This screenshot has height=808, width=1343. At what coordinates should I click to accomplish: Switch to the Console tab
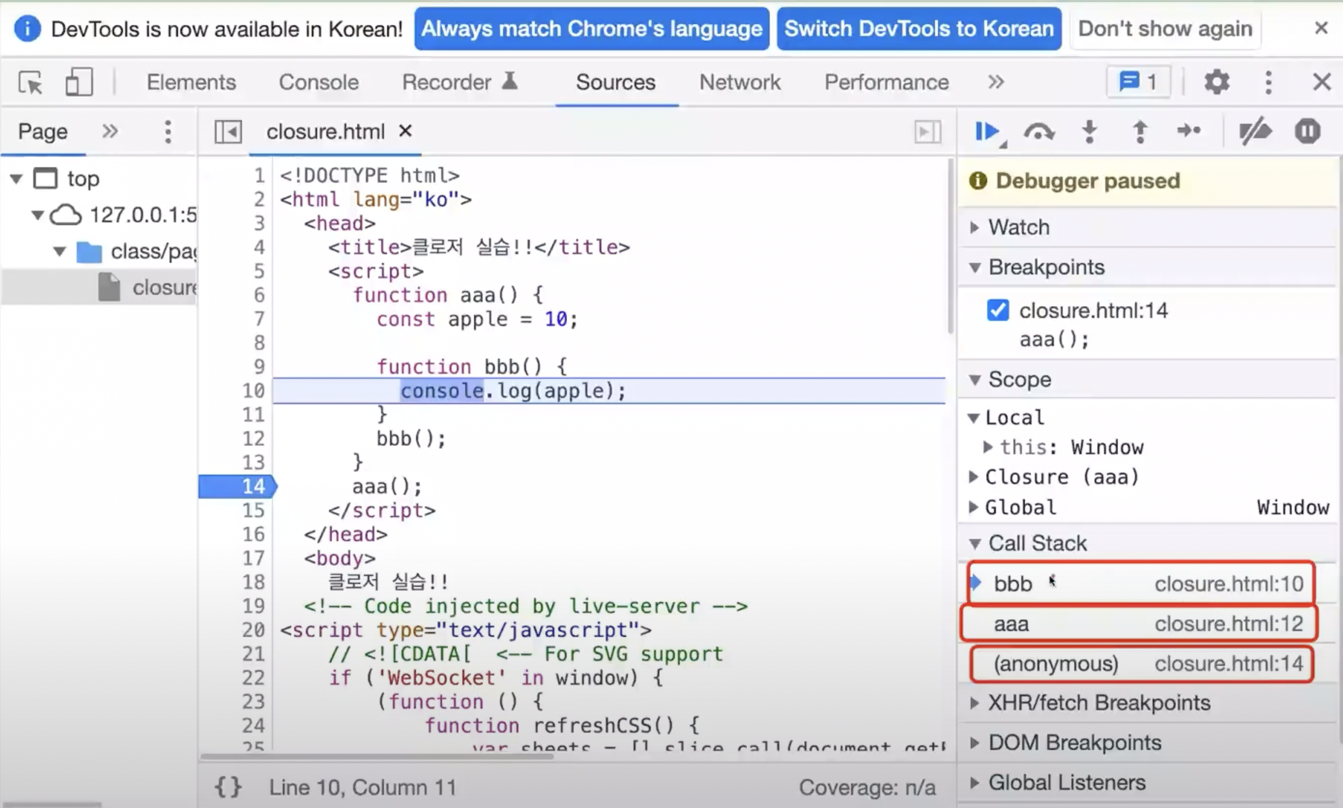pyautogui.click(x=319, y=82)
